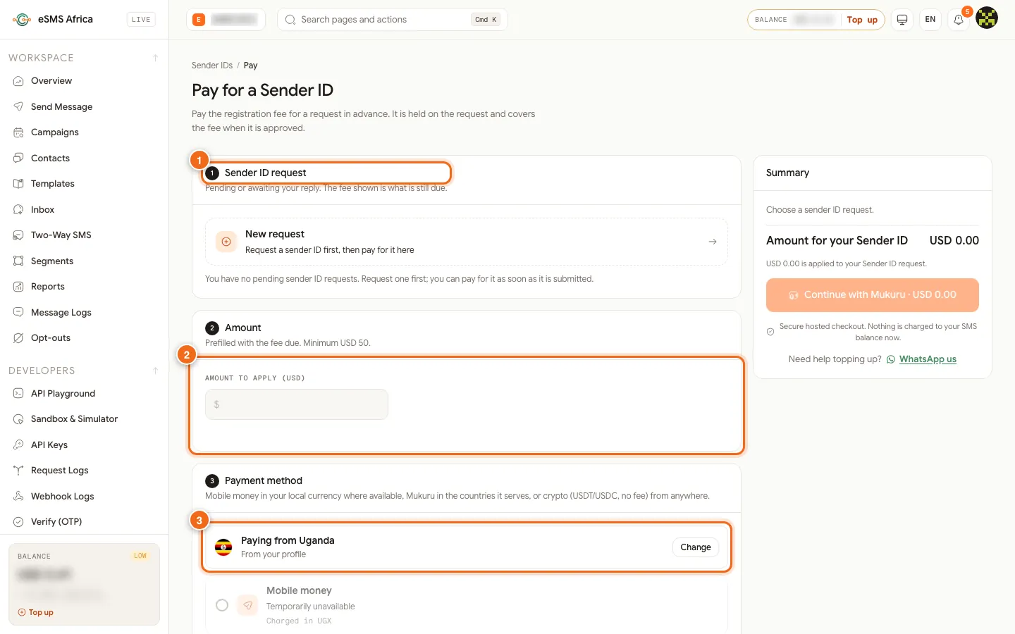The height and width of the screenshot is (634, 1015).
Task: Select the Mobile money radio option
Action: pos(222,605)
